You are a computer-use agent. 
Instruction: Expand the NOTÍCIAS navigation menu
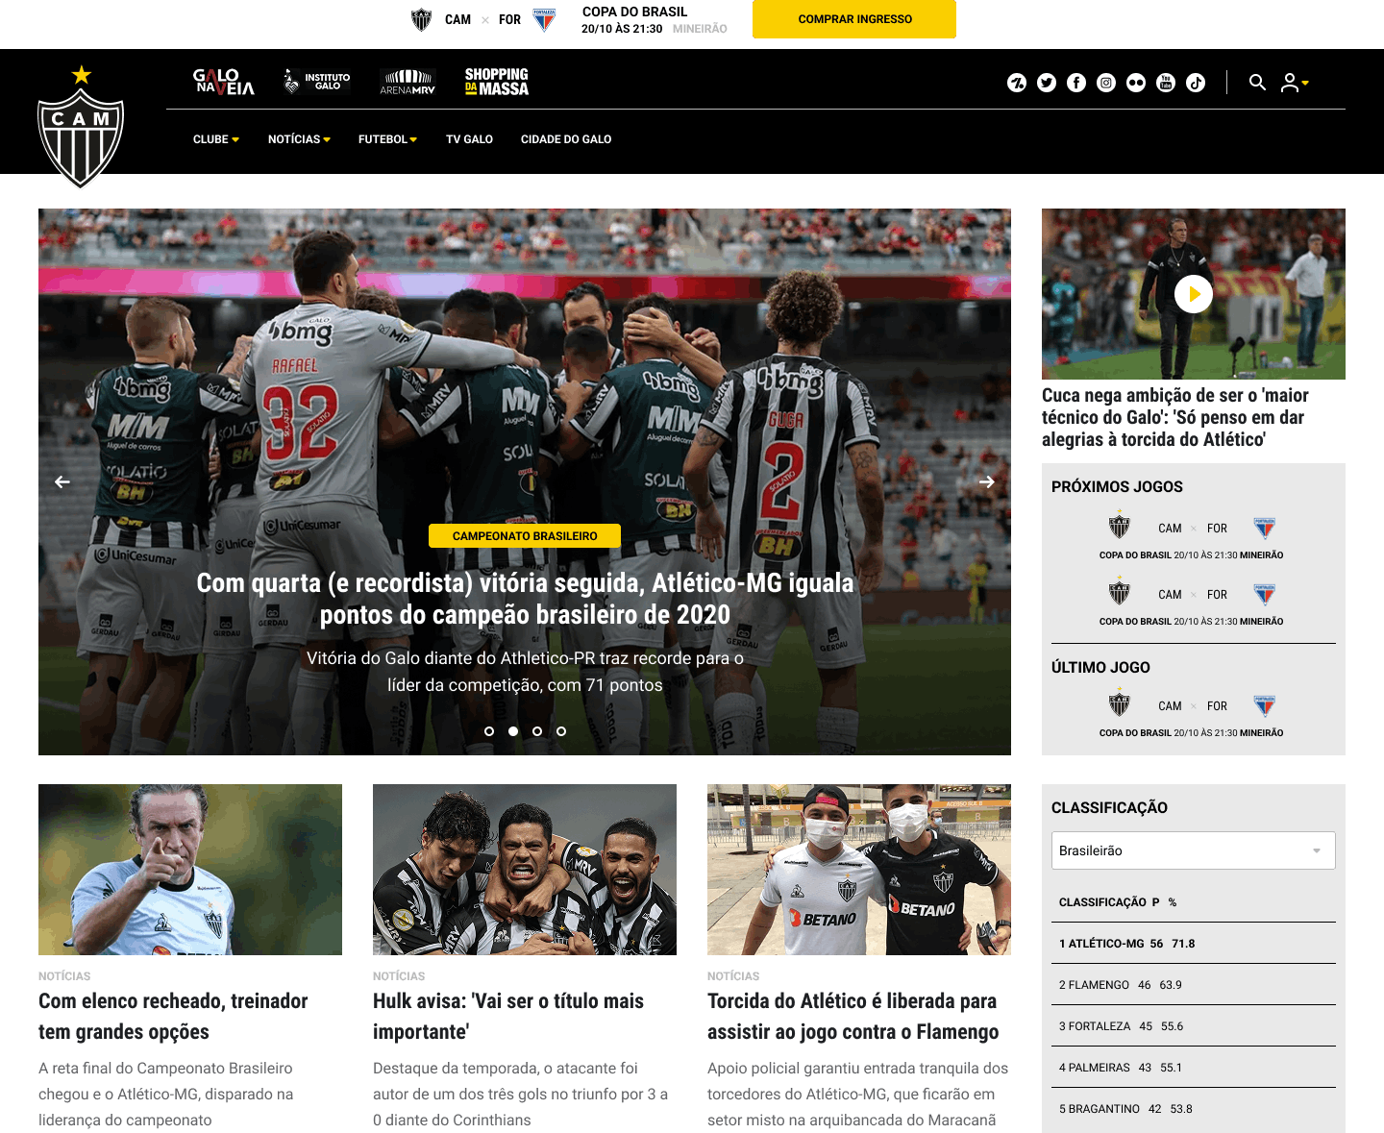[299, 139]
